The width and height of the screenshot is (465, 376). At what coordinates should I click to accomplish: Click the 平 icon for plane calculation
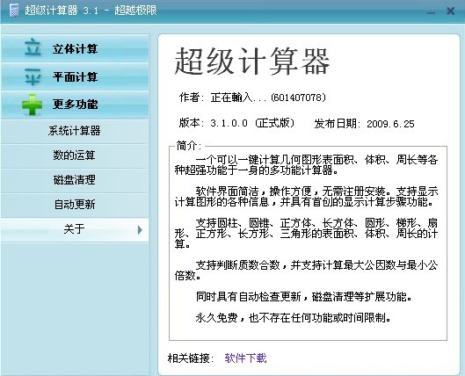33,76
